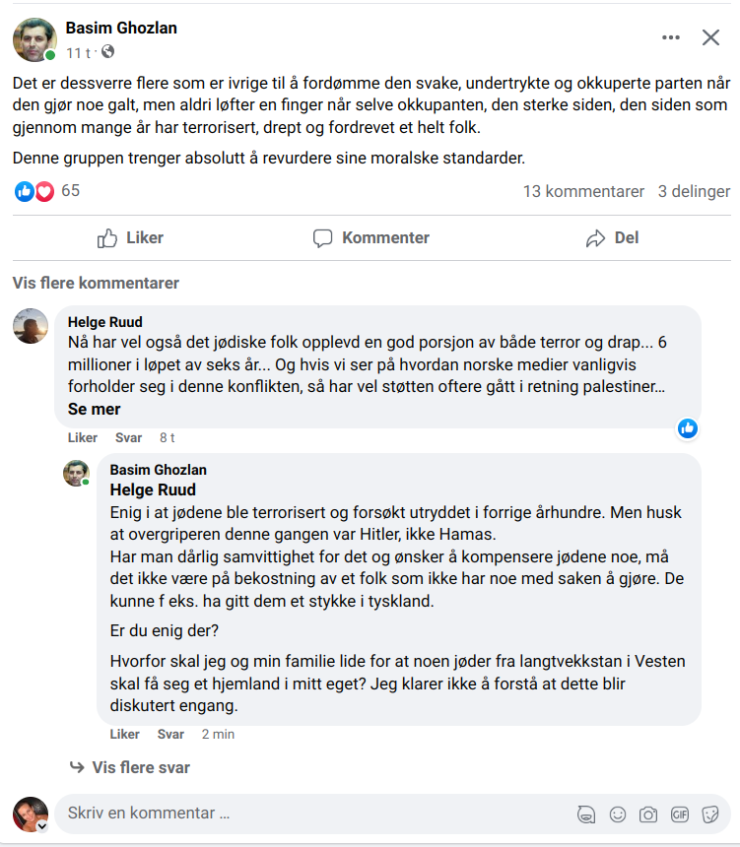Share the post with Del button
740x847 pixels.
pyautogui.click(x=612, y=237)
